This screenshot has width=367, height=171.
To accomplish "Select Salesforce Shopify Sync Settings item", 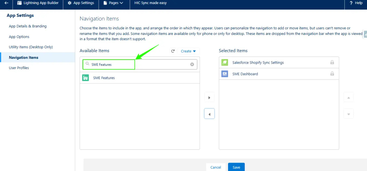I will coord(279,63).
